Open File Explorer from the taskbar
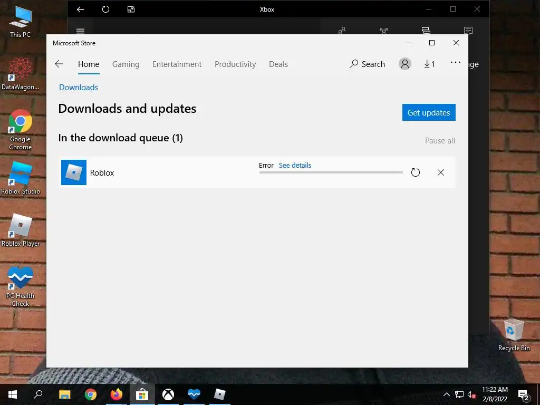540x405 pixels. 64,394
